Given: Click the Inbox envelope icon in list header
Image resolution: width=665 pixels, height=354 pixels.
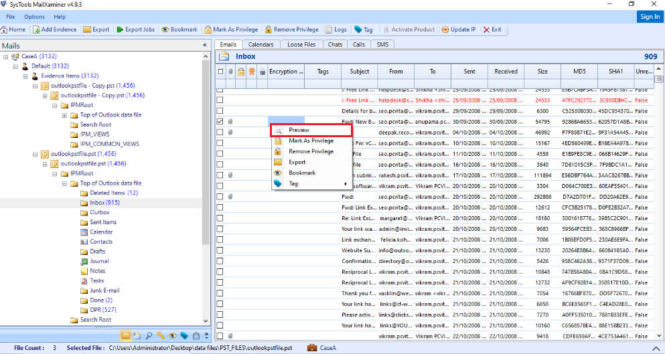Looking at the screenshot, I should point(224,56).
